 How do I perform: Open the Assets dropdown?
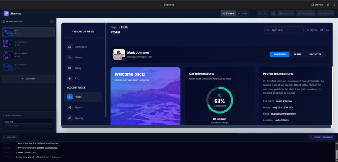[x=286, y=13]
